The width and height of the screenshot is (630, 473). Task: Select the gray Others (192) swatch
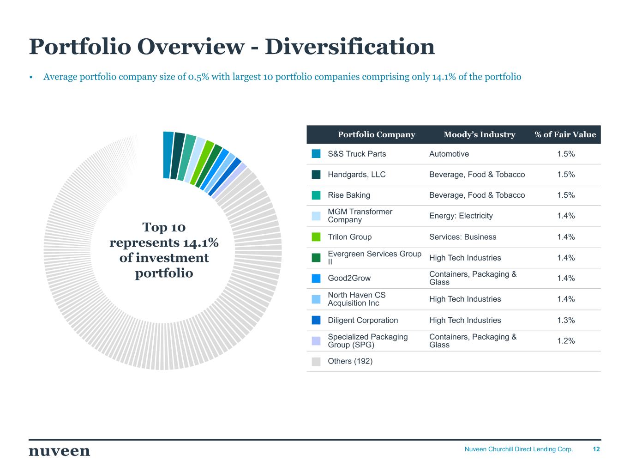coord(316,361)
